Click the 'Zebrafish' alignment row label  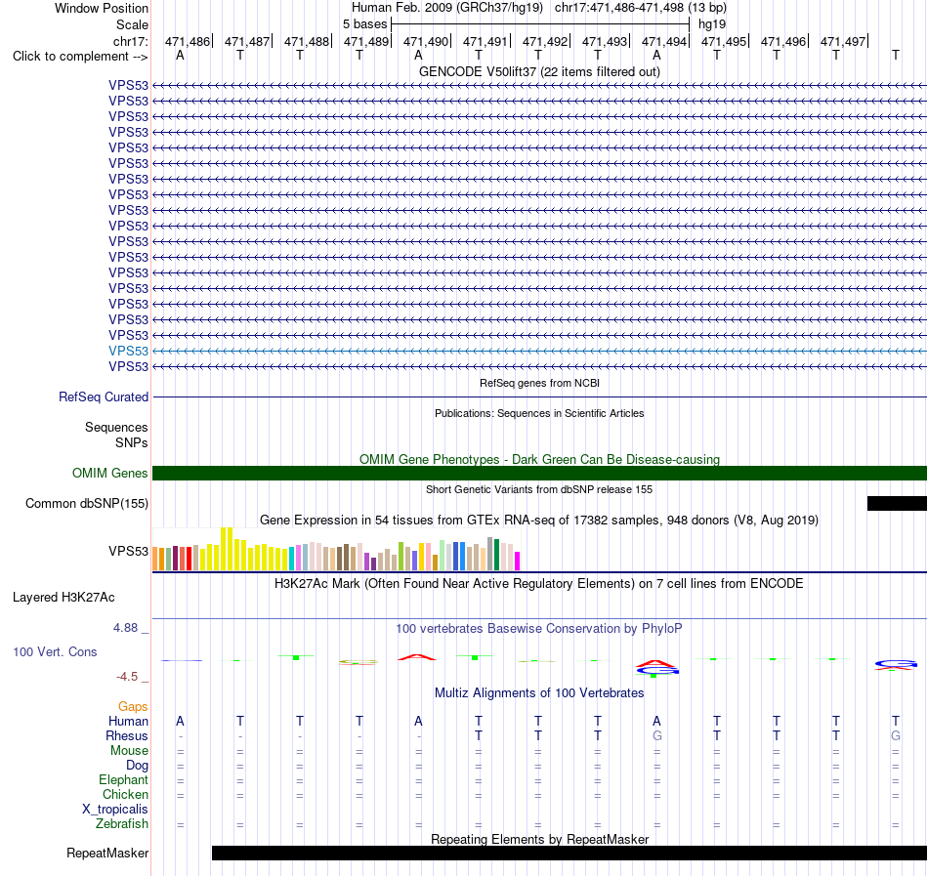pyautogui.click(x=122, y=823)
